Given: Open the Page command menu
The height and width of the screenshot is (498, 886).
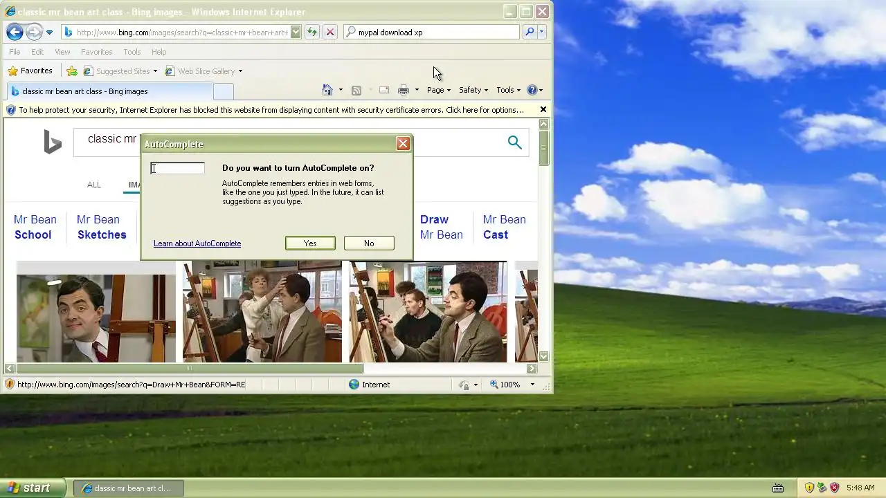Looking at the screenshot, I should 438,90.
